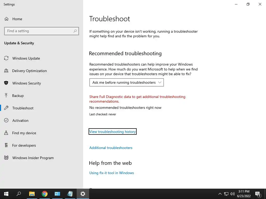Click "No recommended troubleshooters right now" text
This screenshot has width=266, height=199.
(125, 108)
